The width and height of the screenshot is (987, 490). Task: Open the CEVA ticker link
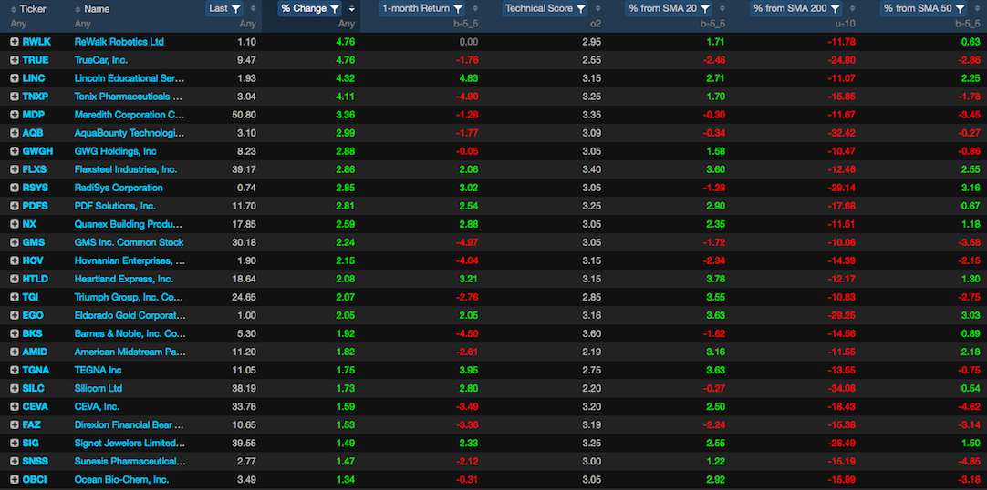(36, 406)
